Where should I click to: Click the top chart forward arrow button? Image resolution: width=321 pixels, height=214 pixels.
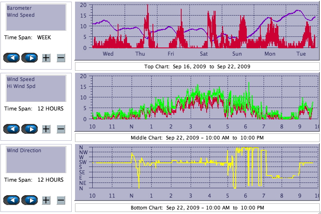[30, 58]
